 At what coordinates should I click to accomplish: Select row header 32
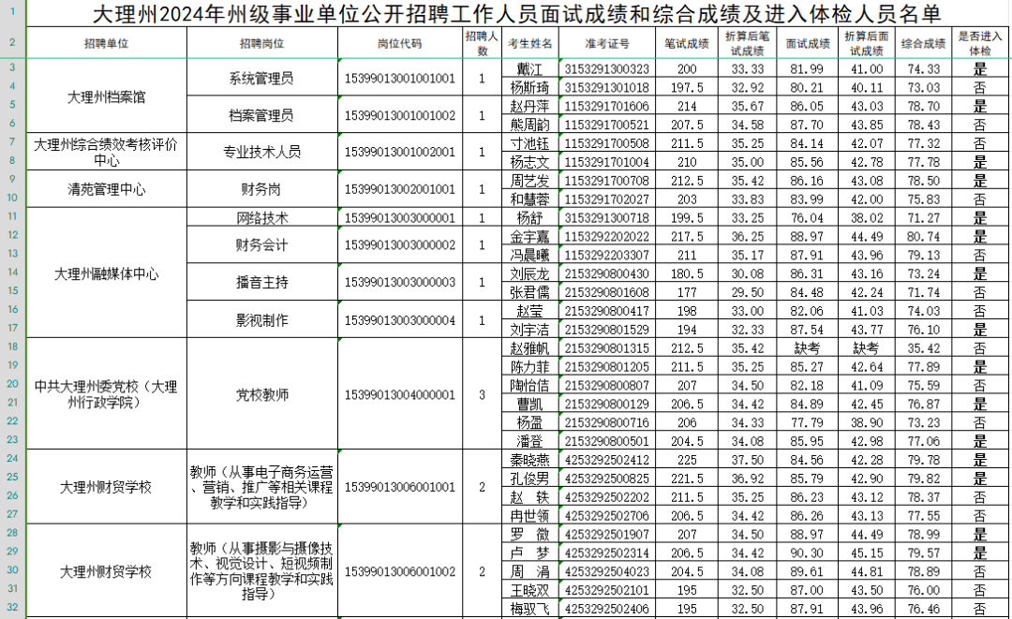click(x=13, y=608)
